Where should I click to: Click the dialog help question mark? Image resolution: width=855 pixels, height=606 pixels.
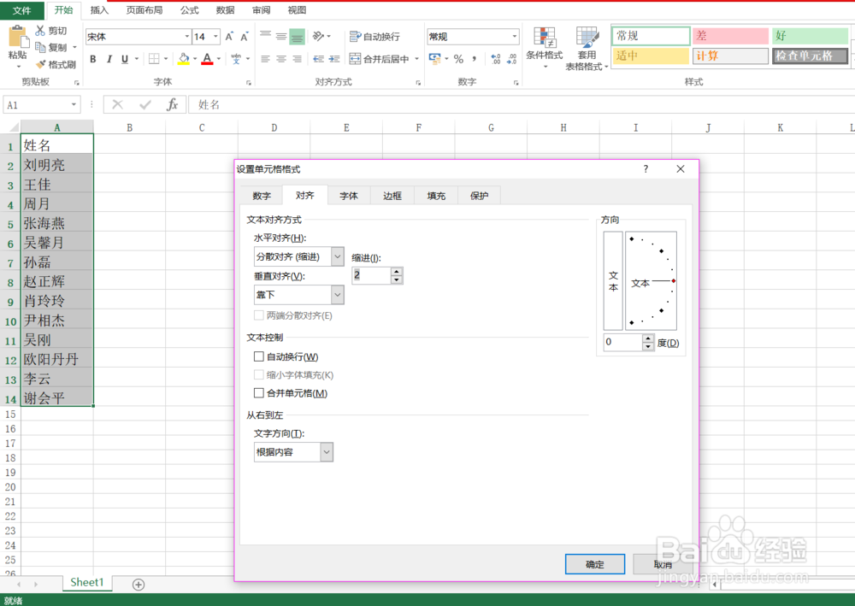click(646, 169)
